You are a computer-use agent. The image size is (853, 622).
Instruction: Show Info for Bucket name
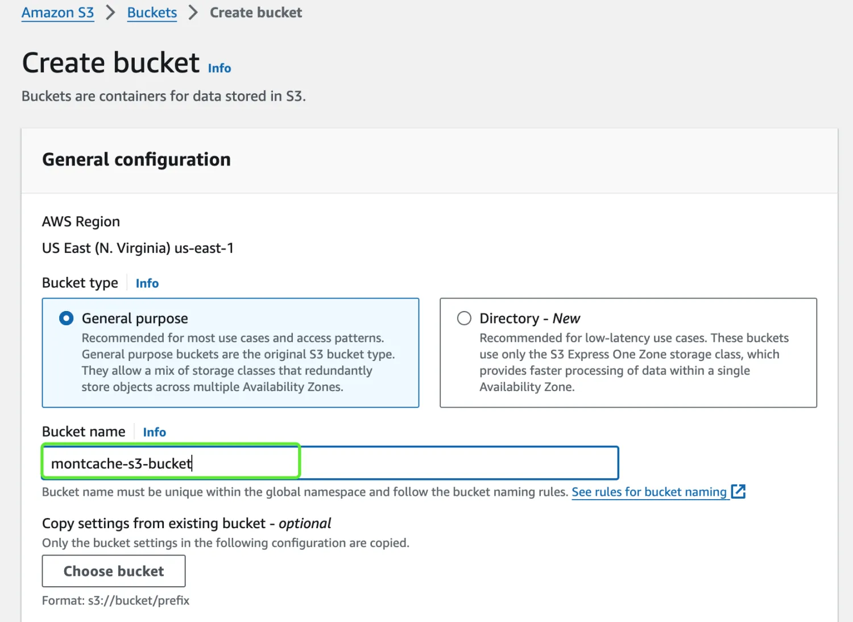[x=154, y=432]
